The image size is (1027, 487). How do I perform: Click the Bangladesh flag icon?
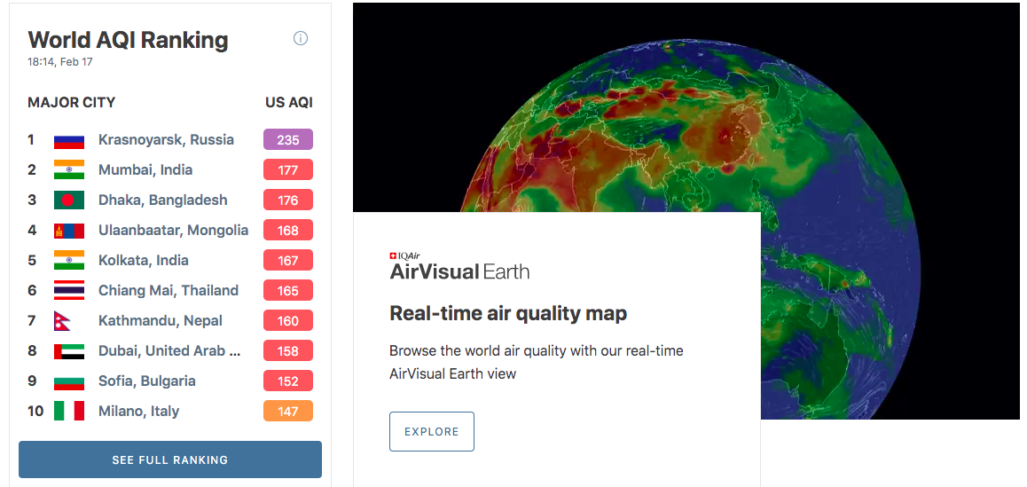pyautogui.click(x=69, y=200)
